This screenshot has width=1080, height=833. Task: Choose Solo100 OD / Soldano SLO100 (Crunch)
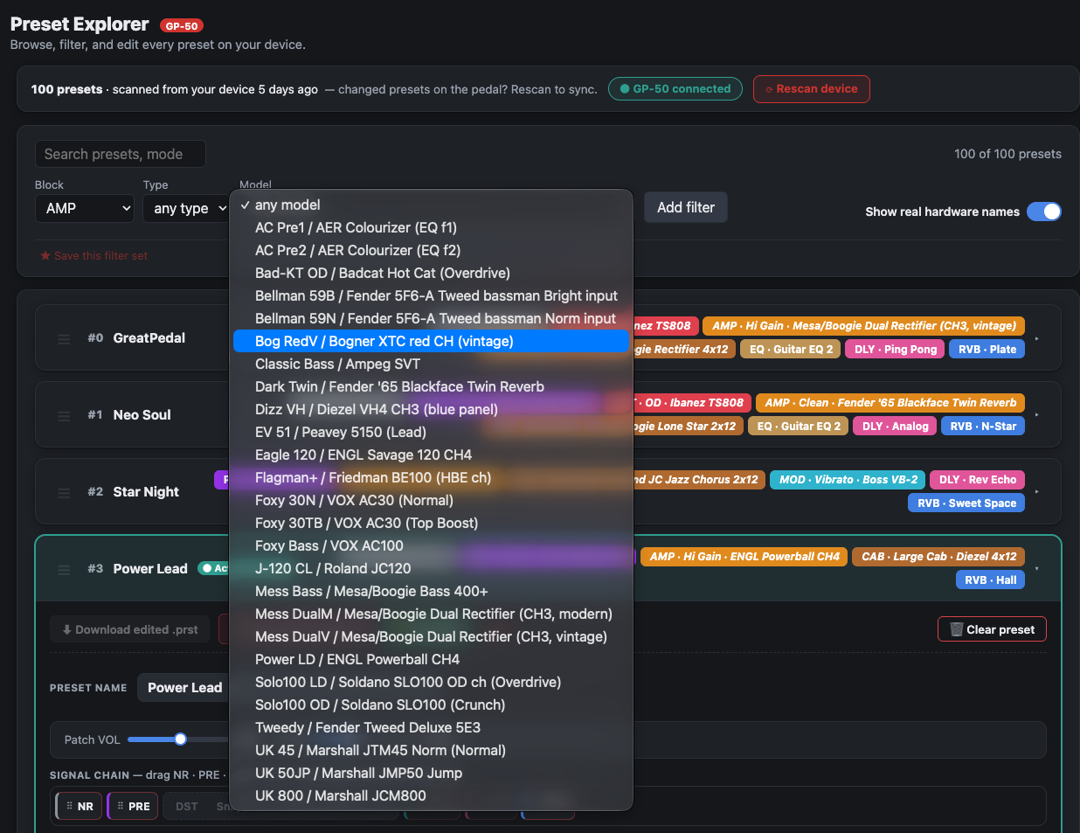point(431,705)
